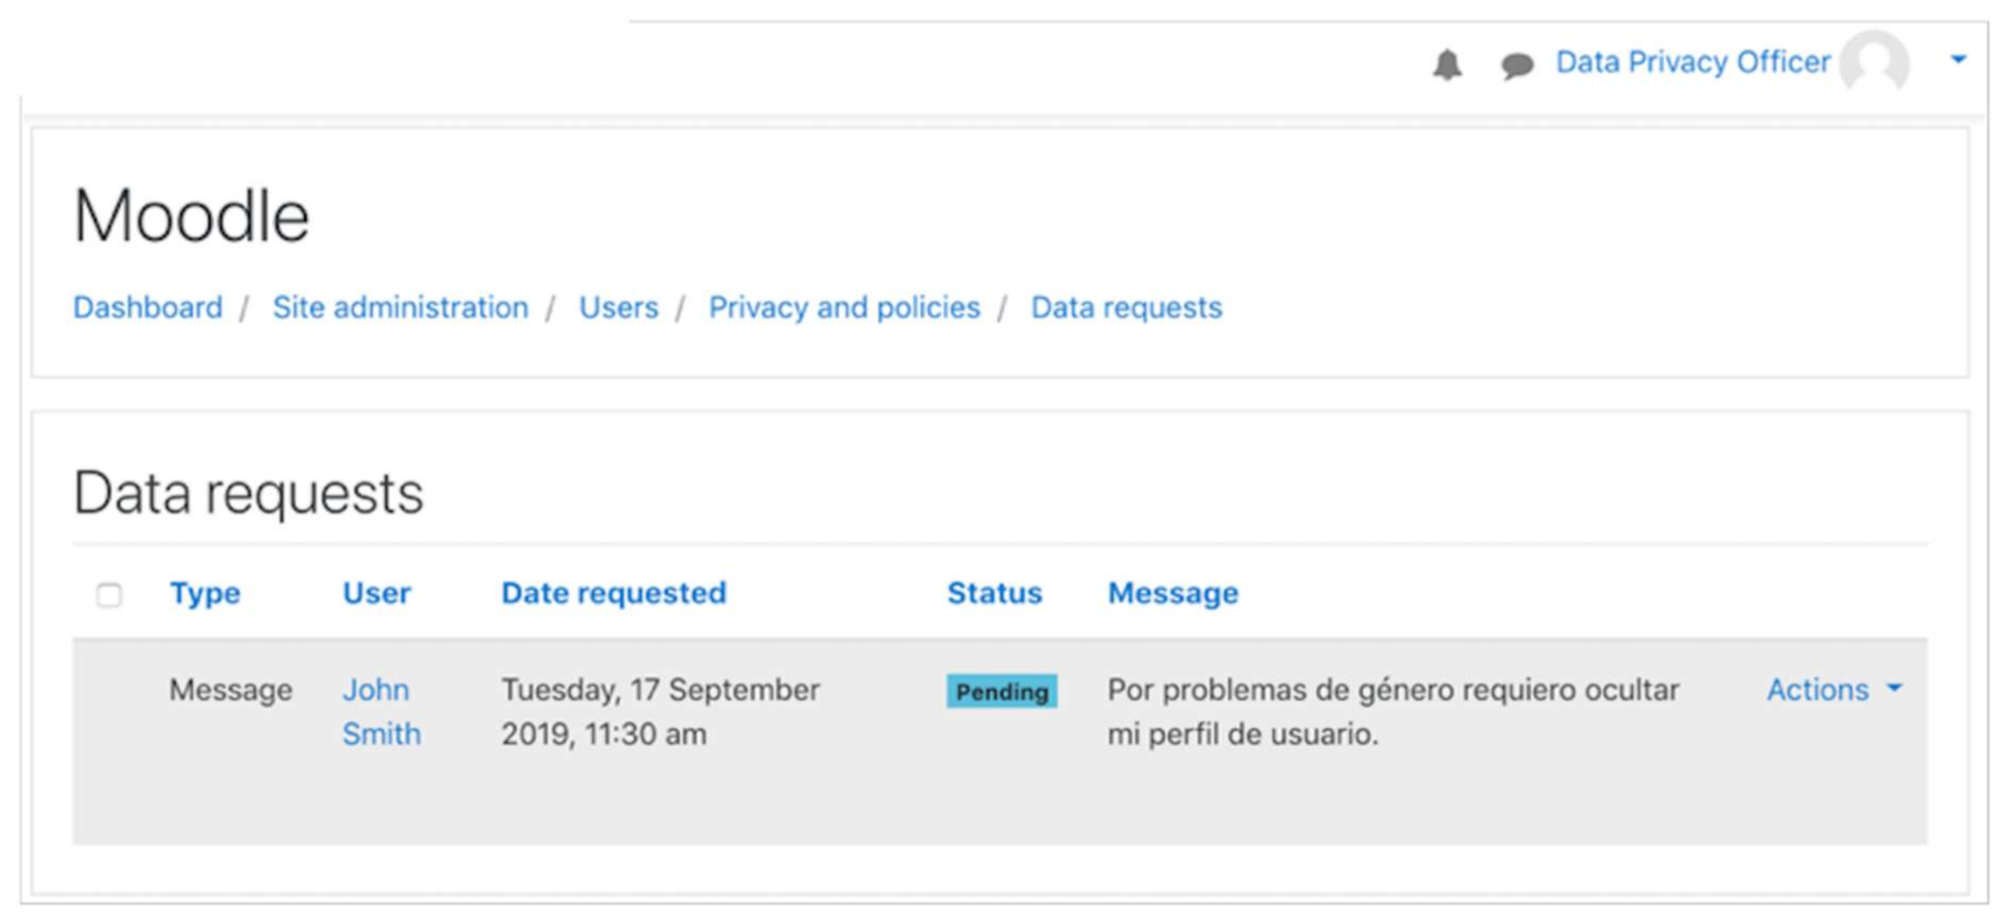Sort table by User column
2008x921 pixels.
pyautogui.click(x=377, y=593)
